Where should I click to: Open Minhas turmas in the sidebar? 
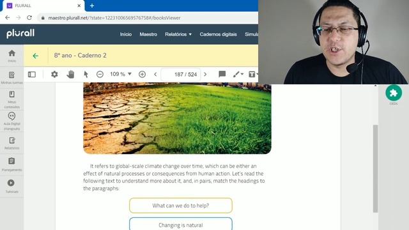click(12, 78)
